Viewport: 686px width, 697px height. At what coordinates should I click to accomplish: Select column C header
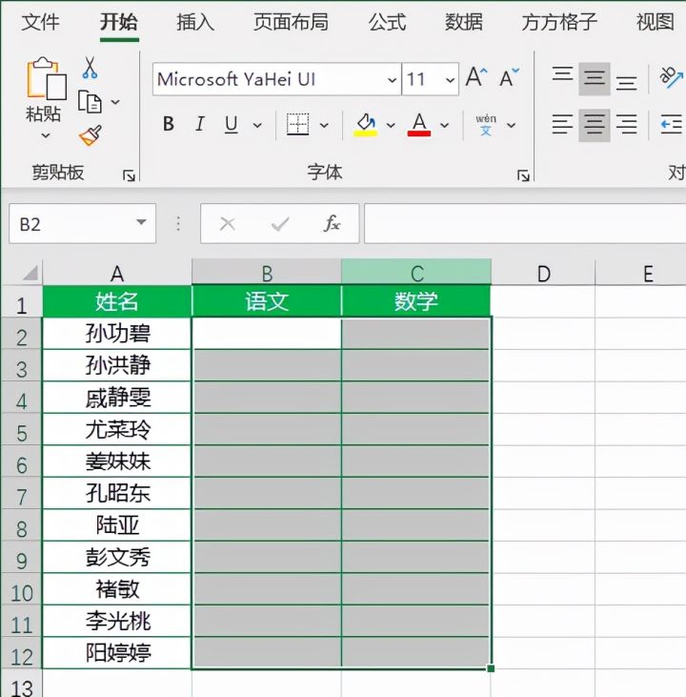point(416,274)
